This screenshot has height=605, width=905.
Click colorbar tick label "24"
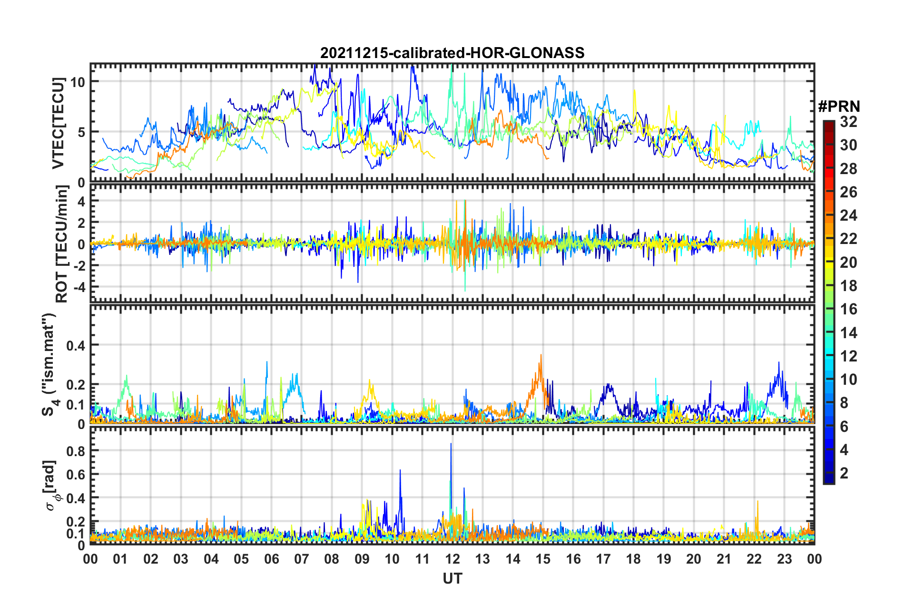(x=848, y=215)
